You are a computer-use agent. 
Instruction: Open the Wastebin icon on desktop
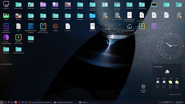(143, 88)
